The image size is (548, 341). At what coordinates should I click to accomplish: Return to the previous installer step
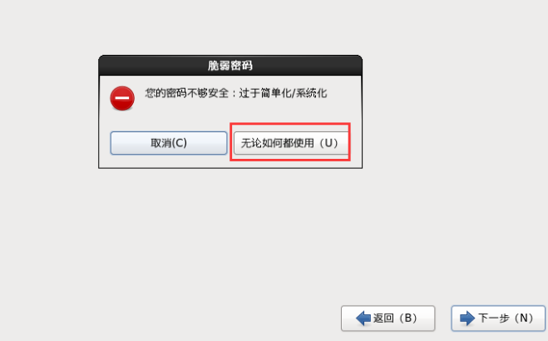[388, 319]
